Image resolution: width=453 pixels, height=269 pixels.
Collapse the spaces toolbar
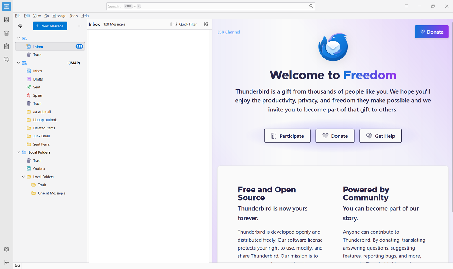6,262
